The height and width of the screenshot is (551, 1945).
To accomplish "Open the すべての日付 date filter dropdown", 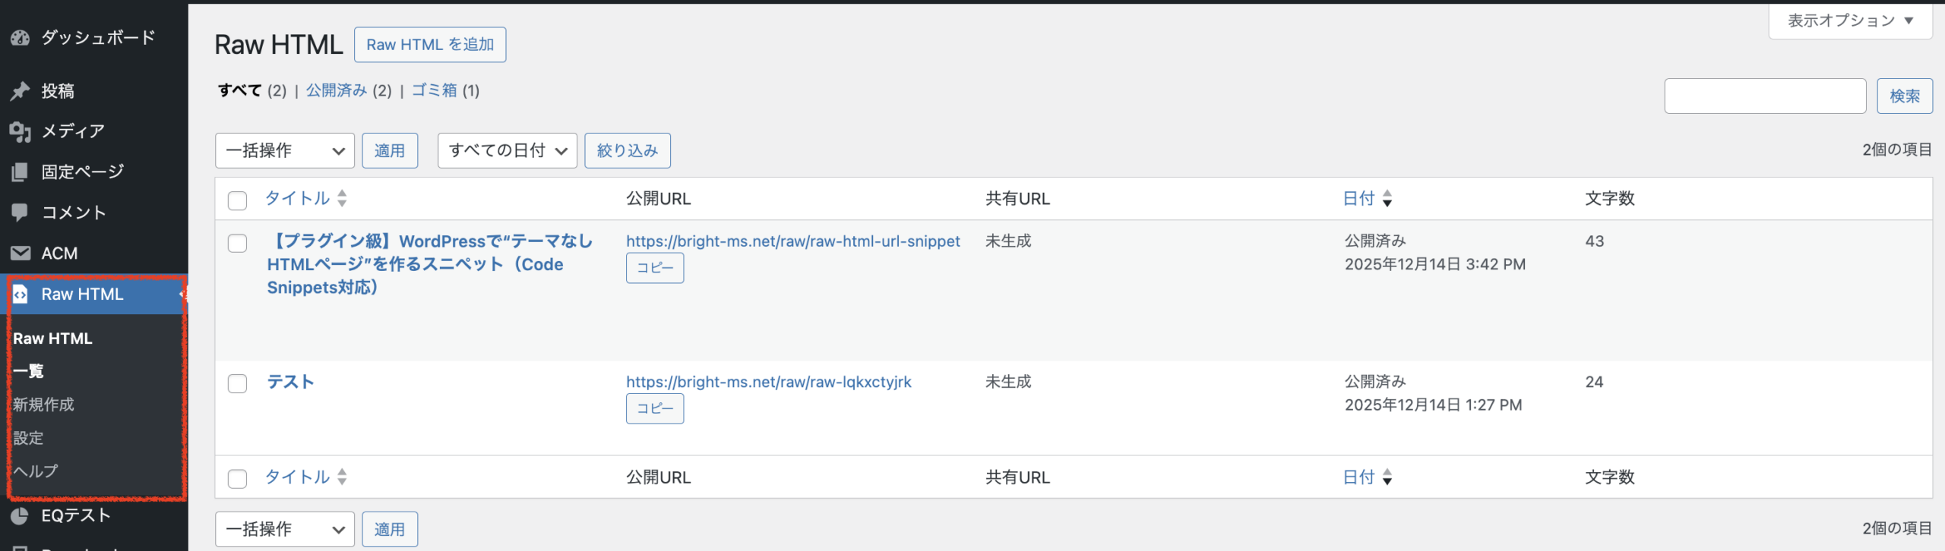I will (x=508, y=150).
